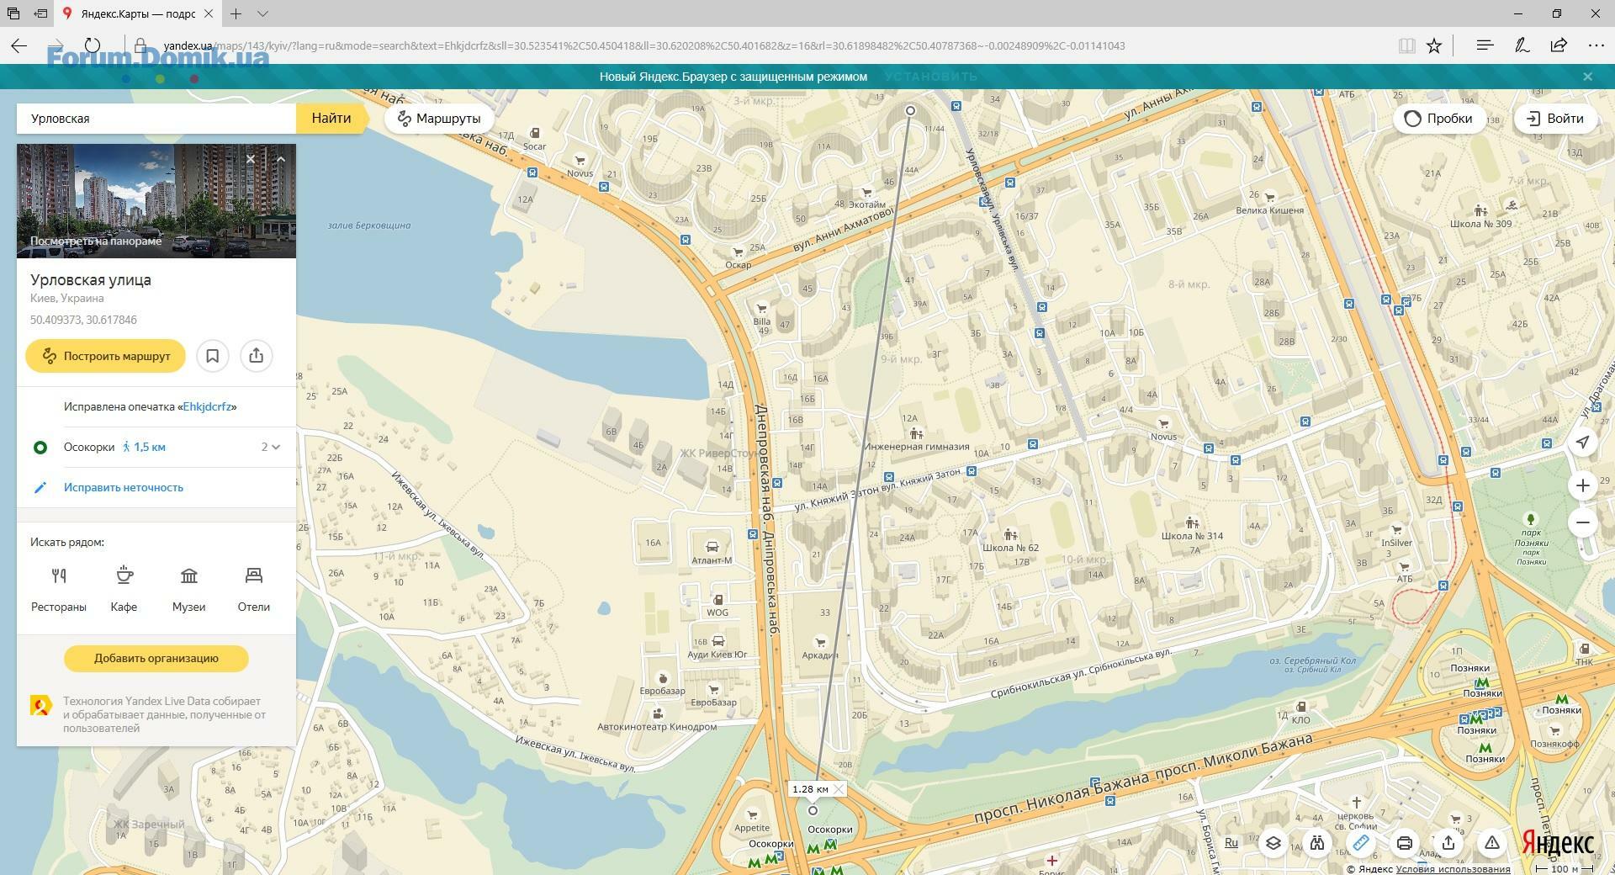The width and height of the screenshot is (1615, 875).
Task: Bookmark Урловская улица
Action: pos(213,356)
